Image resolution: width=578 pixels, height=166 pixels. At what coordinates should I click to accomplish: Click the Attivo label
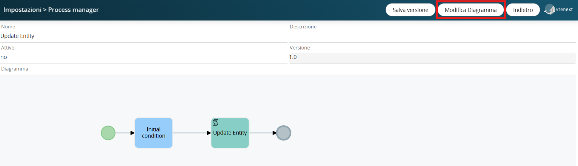[x=8, y=48]
